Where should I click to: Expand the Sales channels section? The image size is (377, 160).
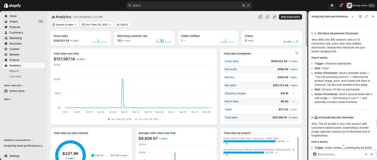coord(13,85)
